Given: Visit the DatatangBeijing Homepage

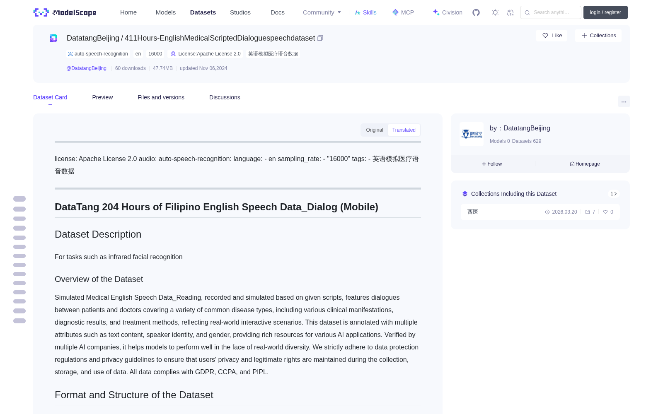Looking at the screenshot, I should 585,164.
